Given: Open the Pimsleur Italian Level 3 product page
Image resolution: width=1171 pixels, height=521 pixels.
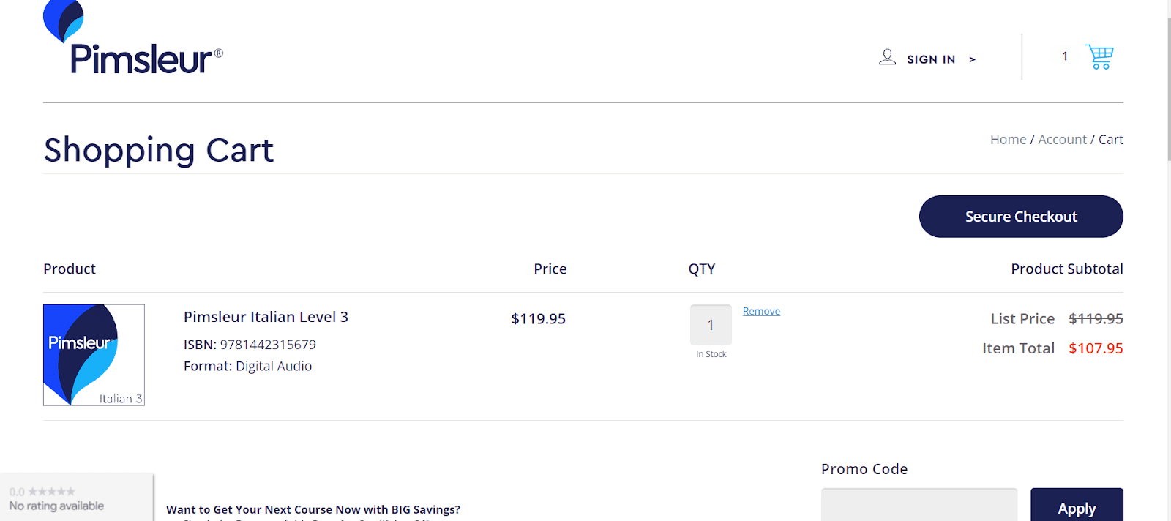Looking at the screenshot, I should (266, 317).
